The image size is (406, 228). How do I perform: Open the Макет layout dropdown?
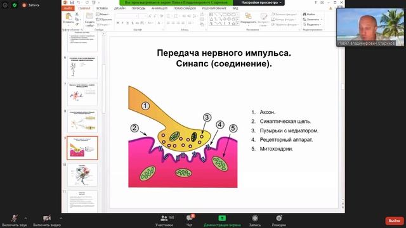click(x=103, y=15)
